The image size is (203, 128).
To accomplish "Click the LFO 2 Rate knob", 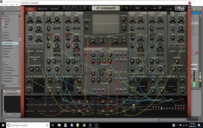I will 173,19.
